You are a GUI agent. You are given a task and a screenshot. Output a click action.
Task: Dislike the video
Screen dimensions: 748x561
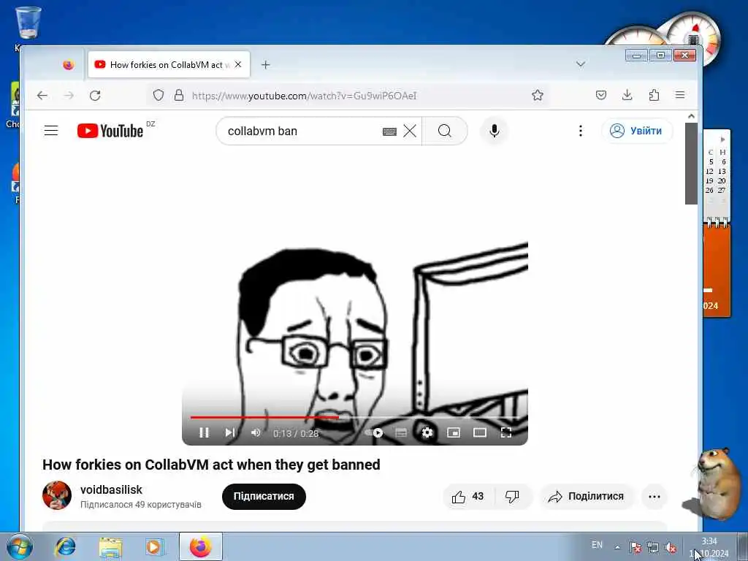pyautogui.click(x=513, y=497)
